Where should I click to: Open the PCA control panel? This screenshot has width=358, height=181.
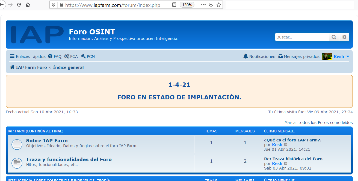[x=71, y=57]
